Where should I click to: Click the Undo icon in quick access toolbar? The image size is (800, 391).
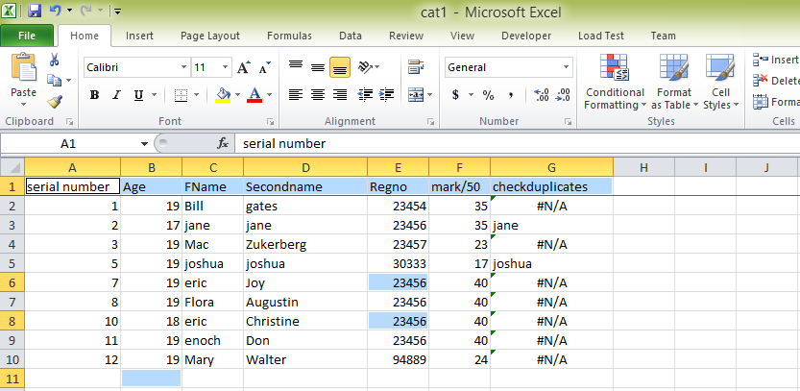[x=56, y=11]
